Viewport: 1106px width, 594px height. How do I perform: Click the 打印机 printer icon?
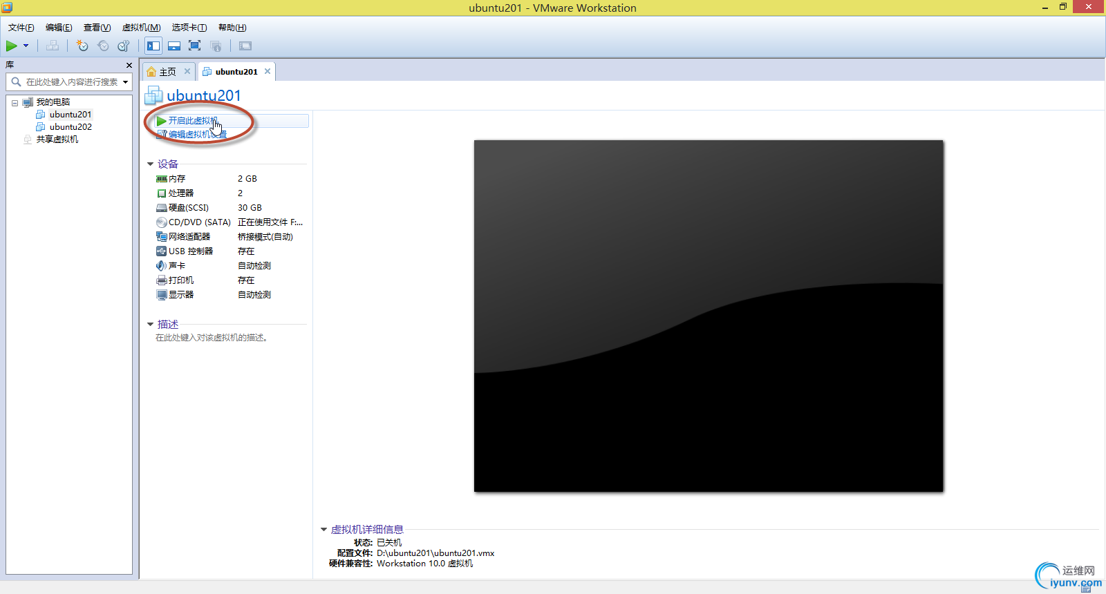tap(161, 280)
